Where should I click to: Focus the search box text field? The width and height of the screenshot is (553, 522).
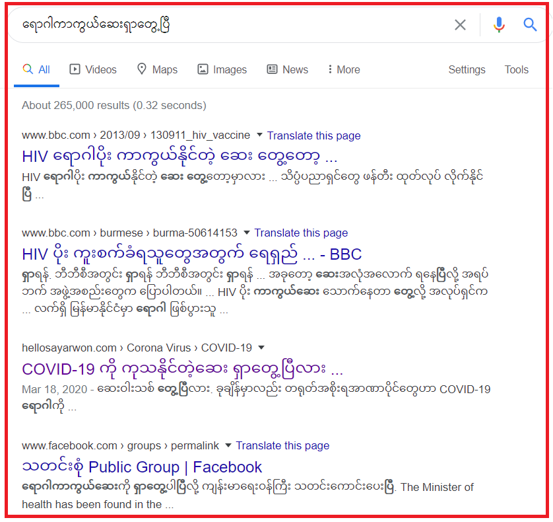click(229, 24)
